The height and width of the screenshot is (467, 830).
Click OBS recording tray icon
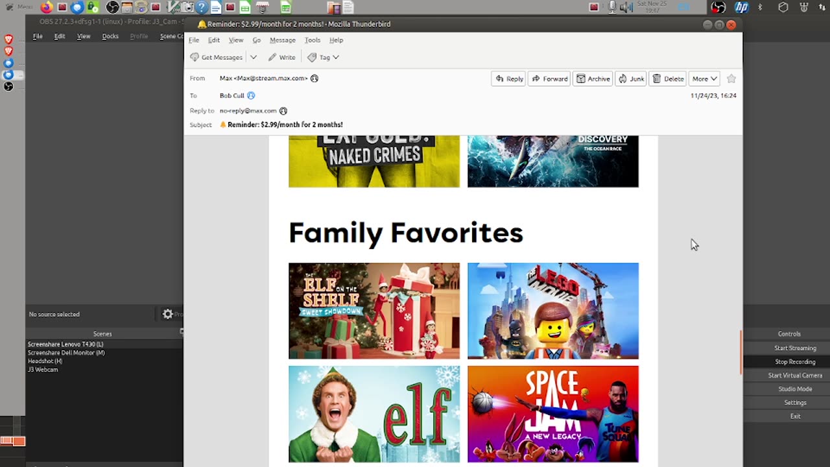(x=718, y=7)
